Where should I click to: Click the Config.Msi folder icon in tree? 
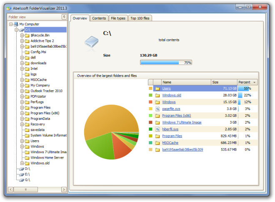[27, 52]
